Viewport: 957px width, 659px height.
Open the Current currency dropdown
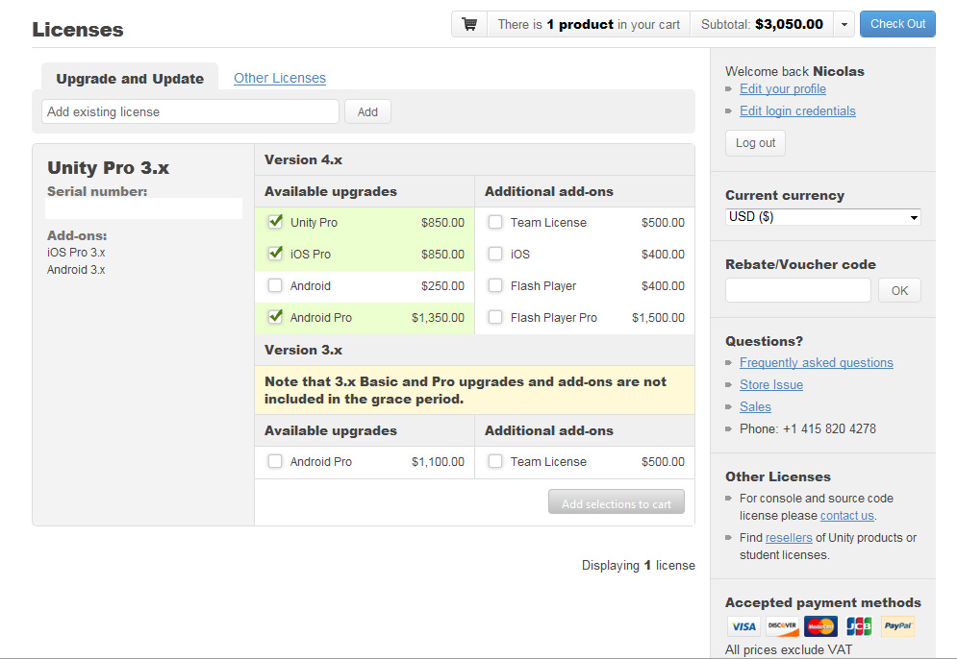click(821, 216)
